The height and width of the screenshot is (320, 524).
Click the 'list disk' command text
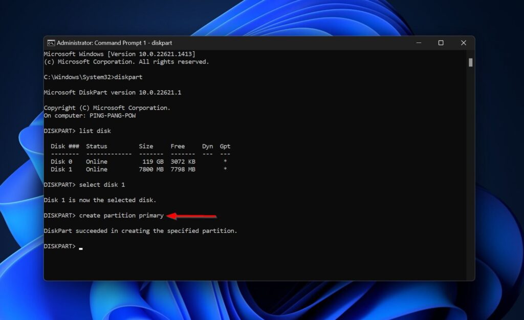tap(95, 131)
